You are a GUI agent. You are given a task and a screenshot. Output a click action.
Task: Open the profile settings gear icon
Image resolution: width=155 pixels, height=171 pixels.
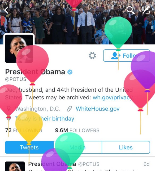(x=92, y=56)
